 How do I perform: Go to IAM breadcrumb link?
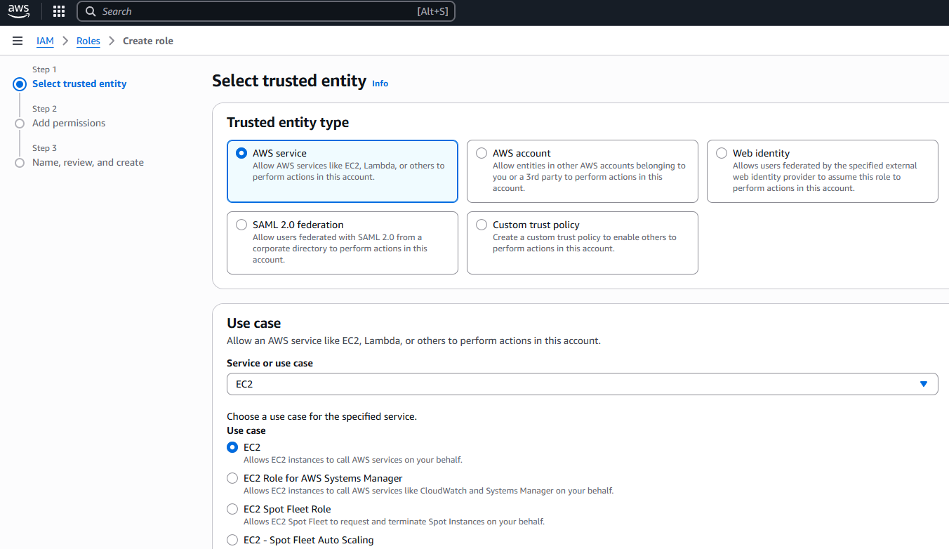tap(45, 41)
